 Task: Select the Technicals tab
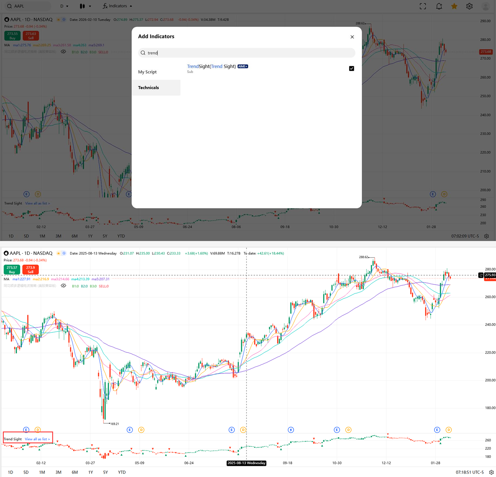tap(148, 88)
